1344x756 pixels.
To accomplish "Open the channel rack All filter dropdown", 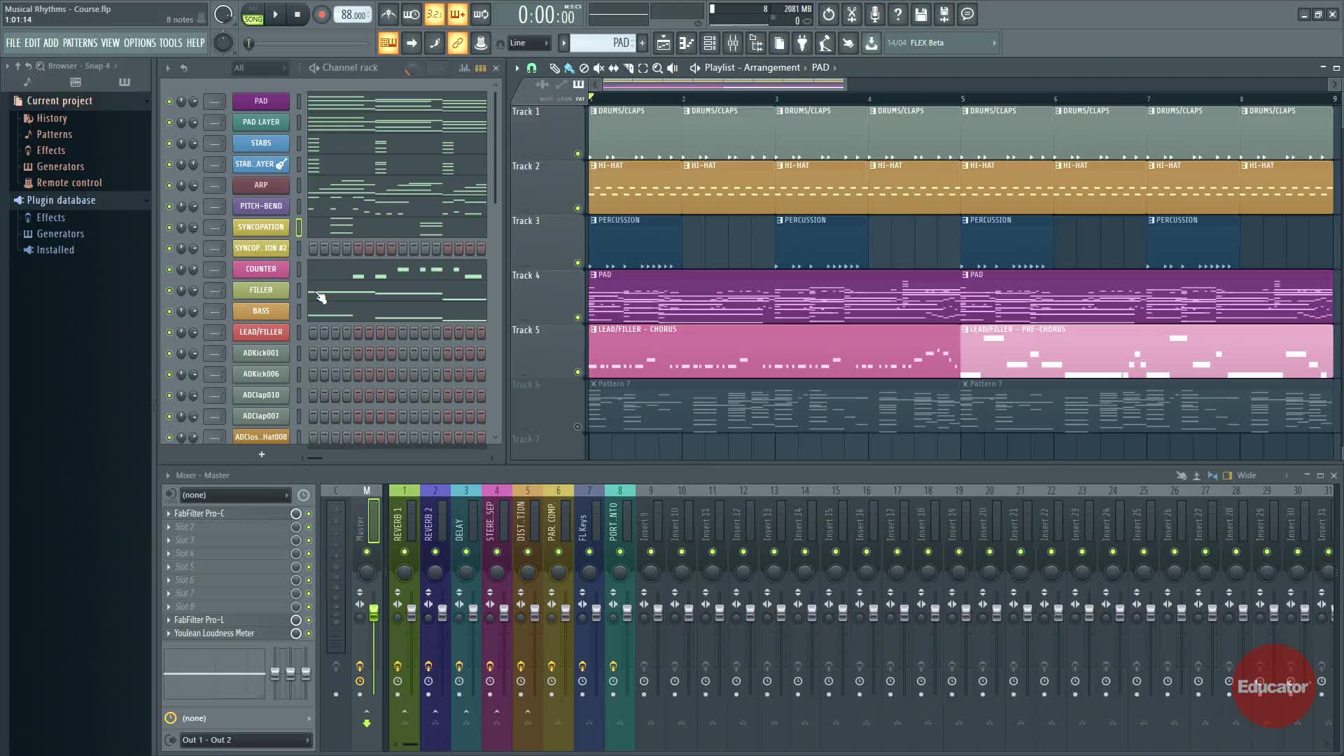I will point(260,68).
